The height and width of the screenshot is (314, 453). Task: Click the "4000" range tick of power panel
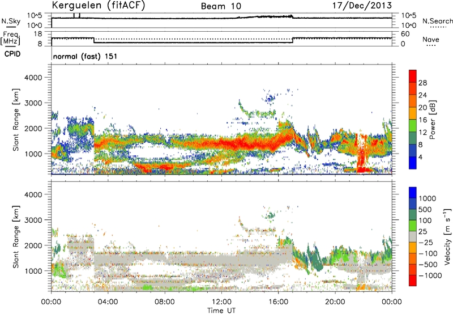33,78
